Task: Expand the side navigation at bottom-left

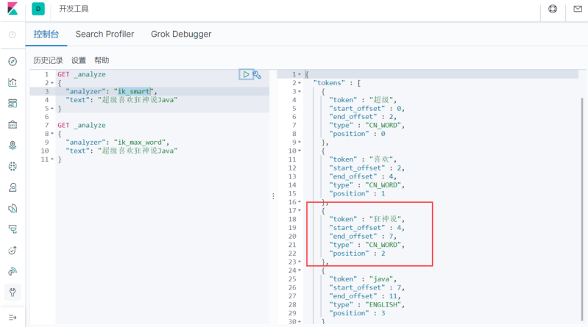Action: tap(13, 318)
